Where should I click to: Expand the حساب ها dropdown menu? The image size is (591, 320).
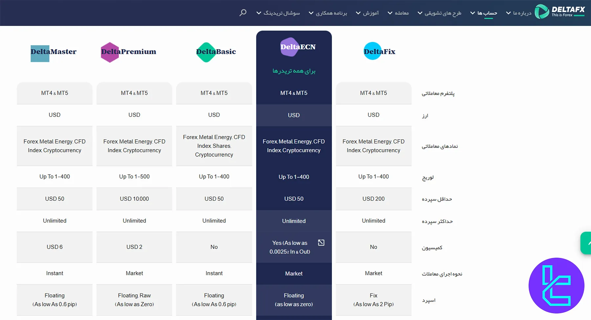point(484,13)
